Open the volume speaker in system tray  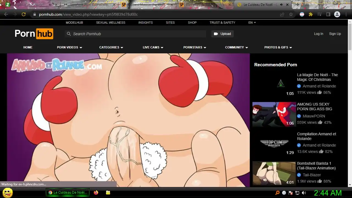click(x=304, y=193)
